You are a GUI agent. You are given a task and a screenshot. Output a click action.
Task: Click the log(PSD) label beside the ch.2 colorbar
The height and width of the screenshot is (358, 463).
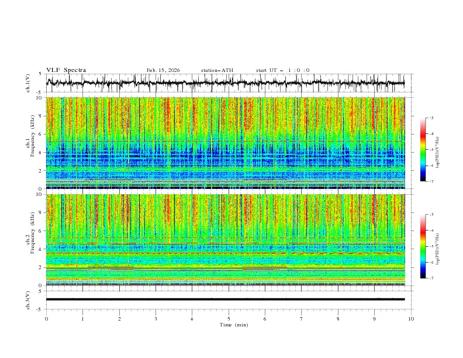tap(438, 249)
